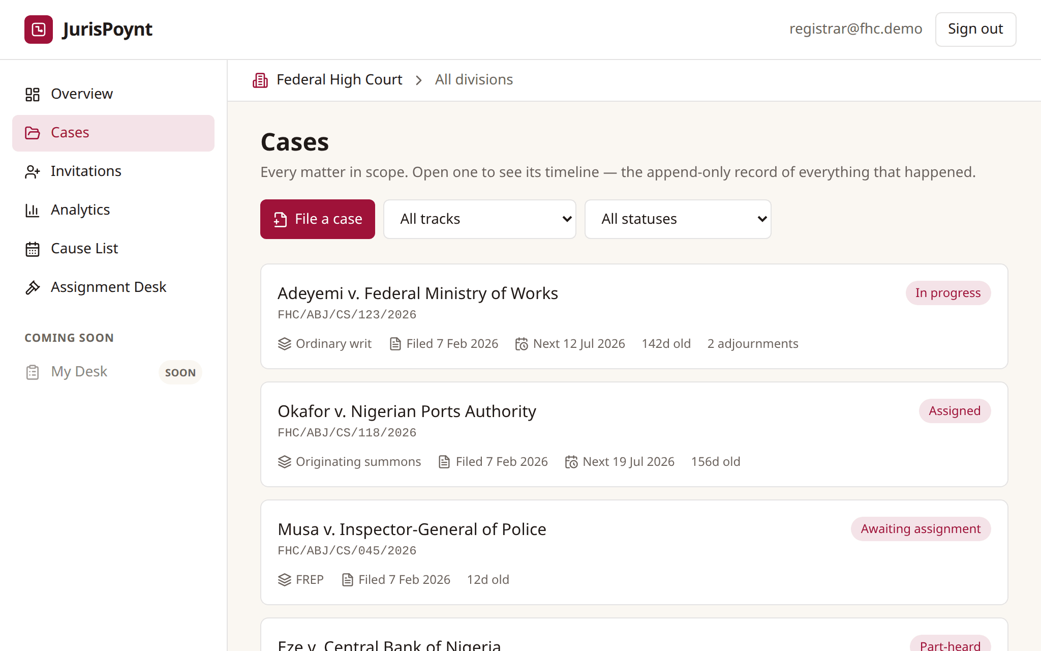Open the All statuses dropdown
This screenshot has width=1041, height=651.
coord(678,219)
